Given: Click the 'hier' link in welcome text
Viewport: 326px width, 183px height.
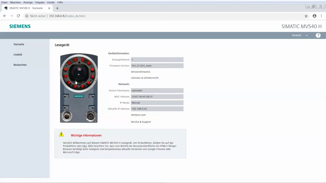Looking at the screenshot, I should tap(85, 146).
